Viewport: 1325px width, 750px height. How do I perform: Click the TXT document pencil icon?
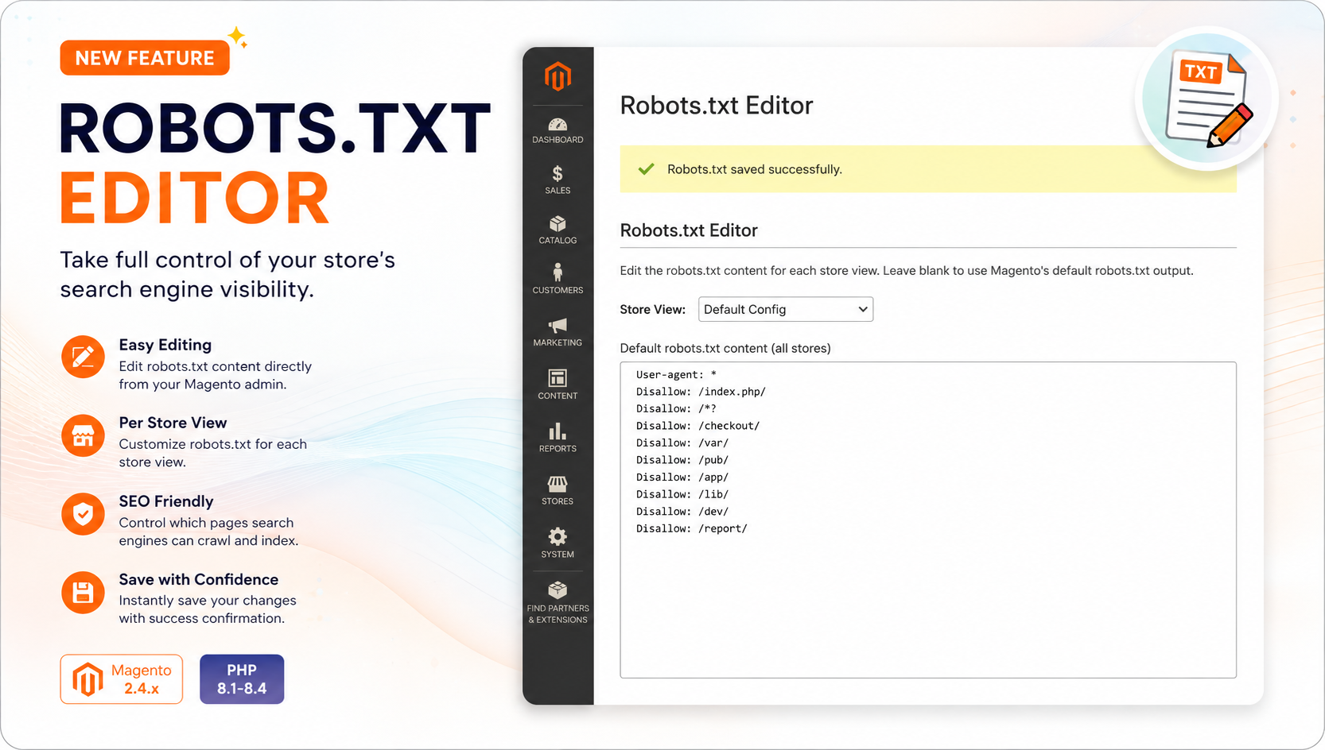(x=1208, y=99)
